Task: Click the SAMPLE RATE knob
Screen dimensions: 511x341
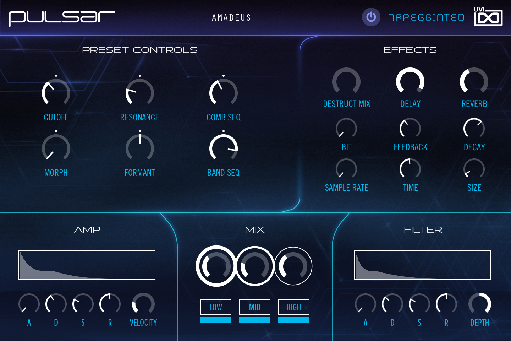Action: pos(346,169)
